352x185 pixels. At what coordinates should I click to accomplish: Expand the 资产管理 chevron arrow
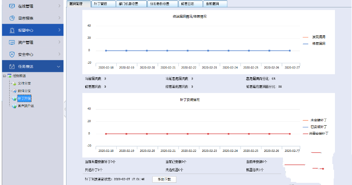click(x=59, y=42)
